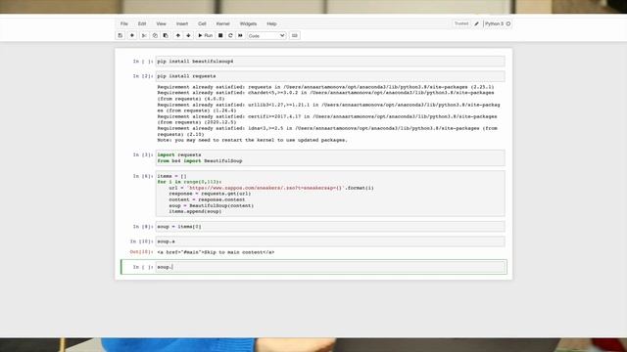Screen dimensions: 627x352
Task: Click into the pip install requests cell
Action: [x=330, y=76]
